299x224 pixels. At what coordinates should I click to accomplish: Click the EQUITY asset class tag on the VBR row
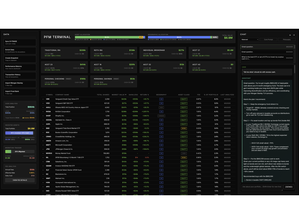(x=184, y=99)
